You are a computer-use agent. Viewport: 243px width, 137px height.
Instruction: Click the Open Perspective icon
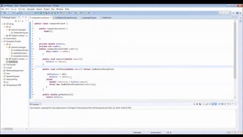click(x=234, y=13)
